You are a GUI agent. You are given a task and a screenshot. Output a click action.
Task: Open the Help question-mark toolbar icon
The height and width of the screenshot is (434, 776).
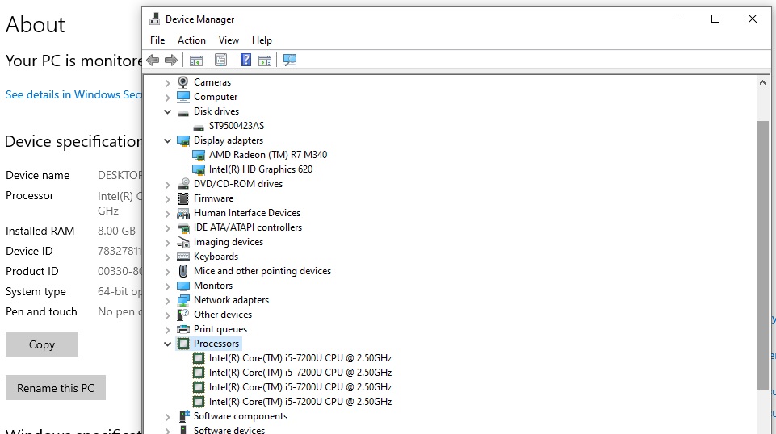coord(245,61)
